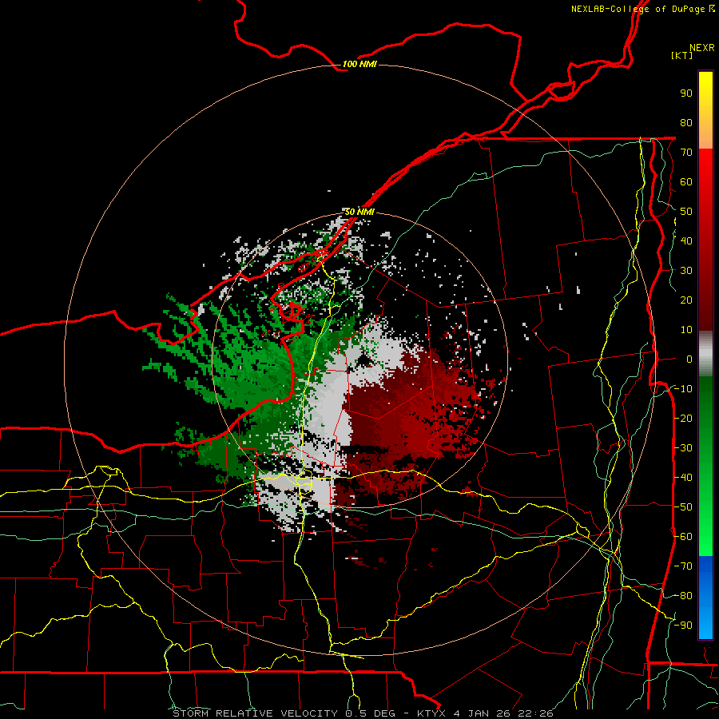Click the -60 scale label
The image size is (719, 719).
(683, 537)
